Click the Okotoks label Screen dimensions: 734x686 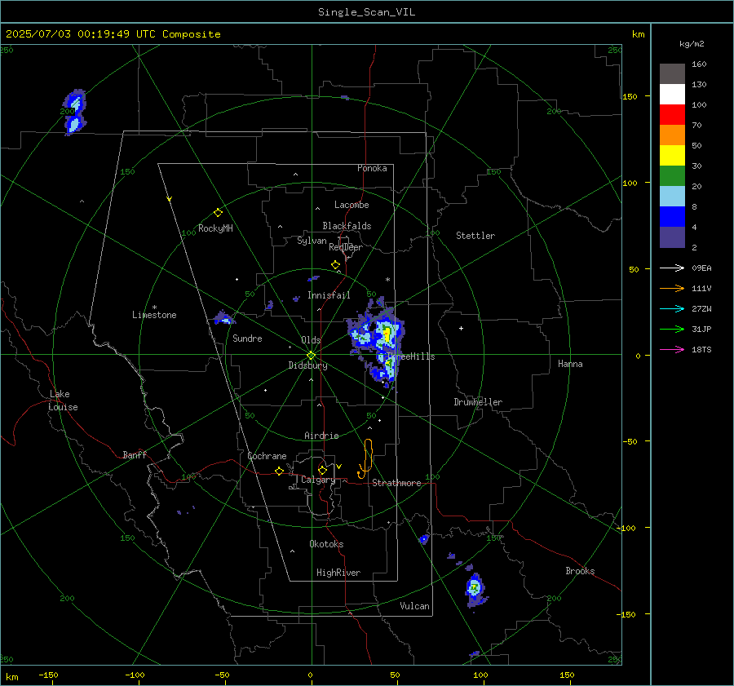(x=326, y=544)
